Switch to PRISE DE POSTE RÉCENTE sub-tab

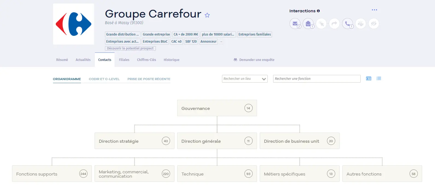(x=149, y=79)
